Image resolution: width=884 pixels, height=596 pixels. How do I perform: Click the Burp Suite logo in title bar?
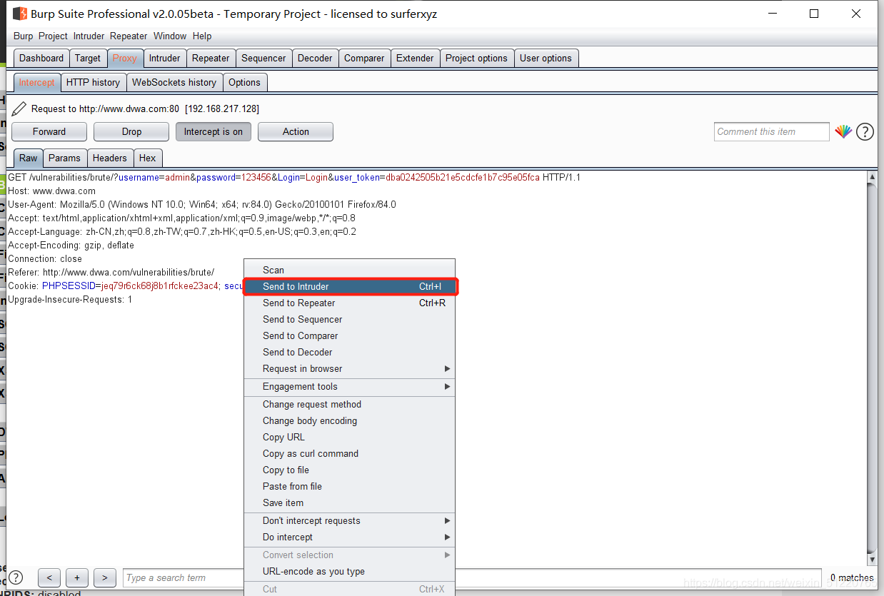(x=20, y=14)
